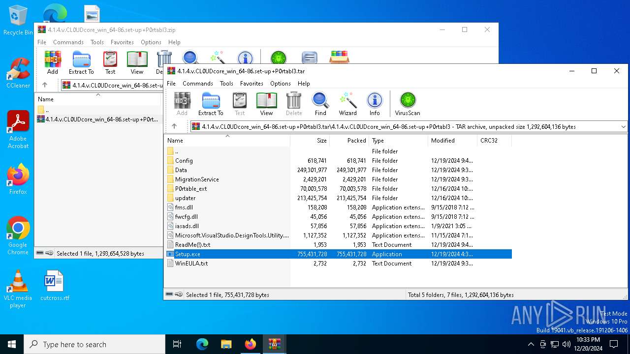Go up one level in the tar window

(174, 126)
